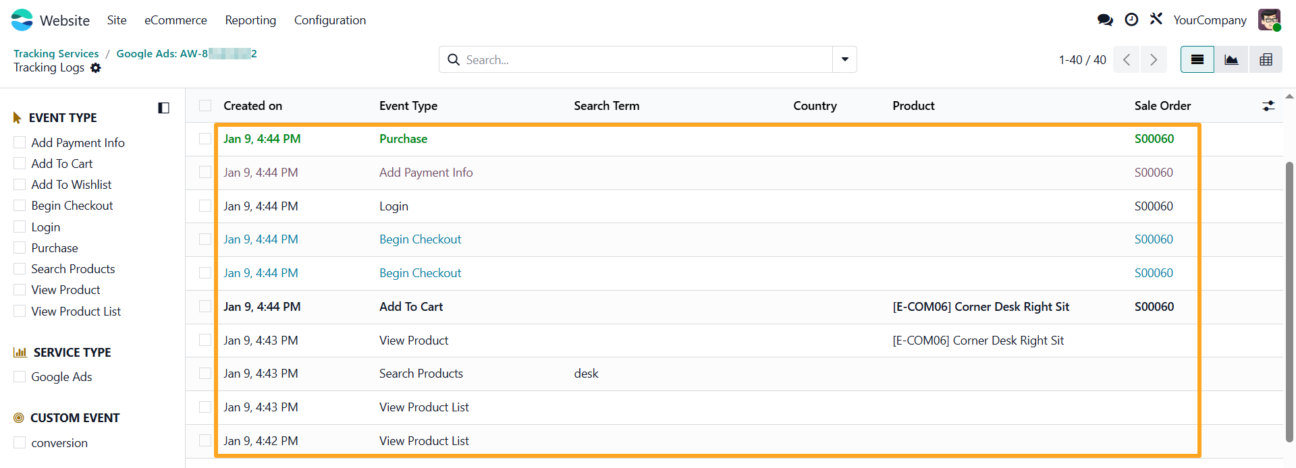Toggle View Product filter checkbox
The image size is (1296, 468).
tap(20, 289)
